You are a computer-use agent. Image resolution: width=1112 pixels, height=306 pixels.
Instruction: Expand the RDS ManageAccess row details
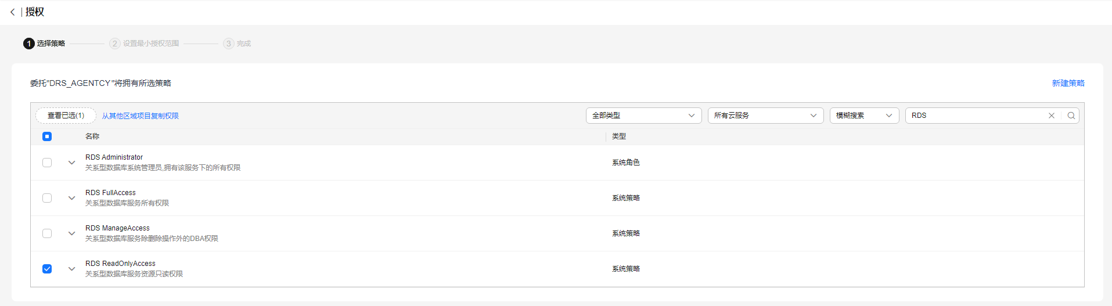[x=71, y=233]
